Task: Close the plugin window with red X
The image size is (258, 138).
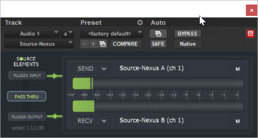Action: point(252,10)
